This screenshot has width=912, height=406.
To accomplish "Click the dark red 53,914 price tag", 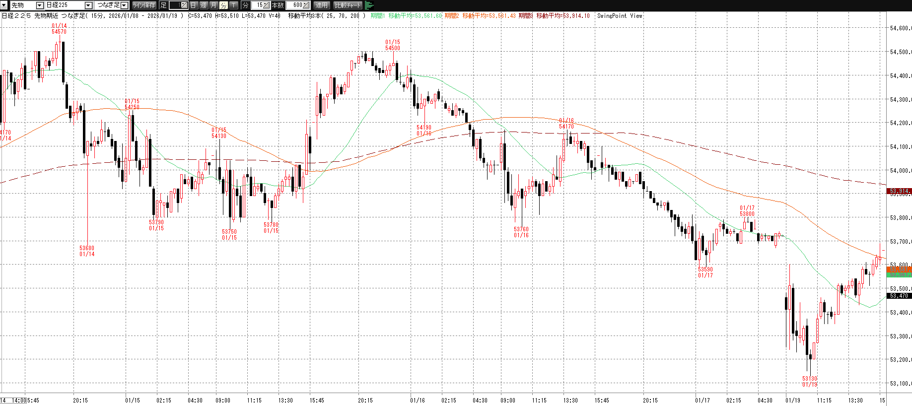I will coord(899,191).
